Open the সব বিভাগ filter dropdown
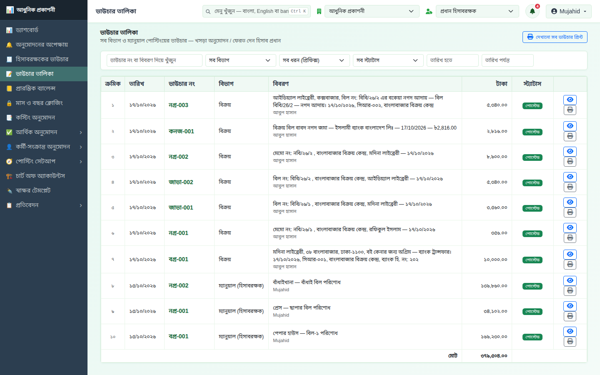The height and width of the screenshot is (375, 600). point(240,60)
